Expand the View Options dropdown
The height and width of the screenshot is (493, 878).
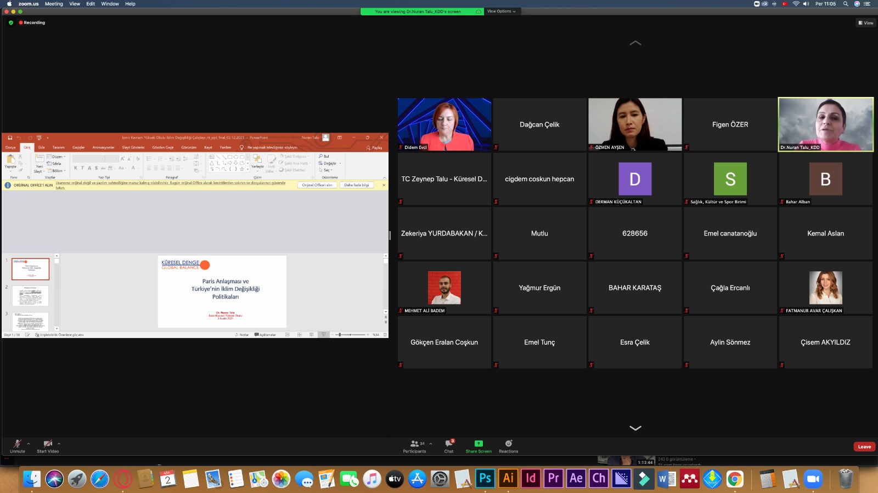click(502, 12)
